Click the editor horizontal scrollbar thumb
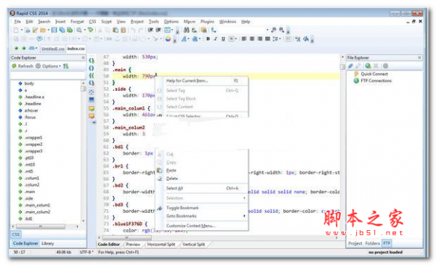Screen dimensions: 436x265 coord(126,238)
